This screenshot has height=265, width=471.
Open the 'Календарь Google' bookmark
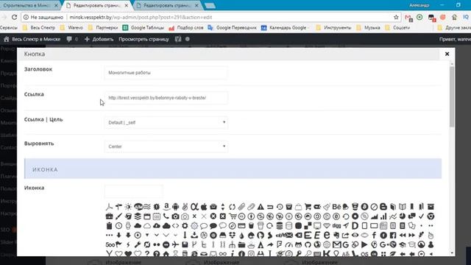pos(284,28)
